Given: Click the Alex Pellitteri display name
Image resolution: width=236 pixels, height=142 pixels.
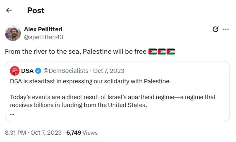Looking at the screenshot, I should [43, 29].
